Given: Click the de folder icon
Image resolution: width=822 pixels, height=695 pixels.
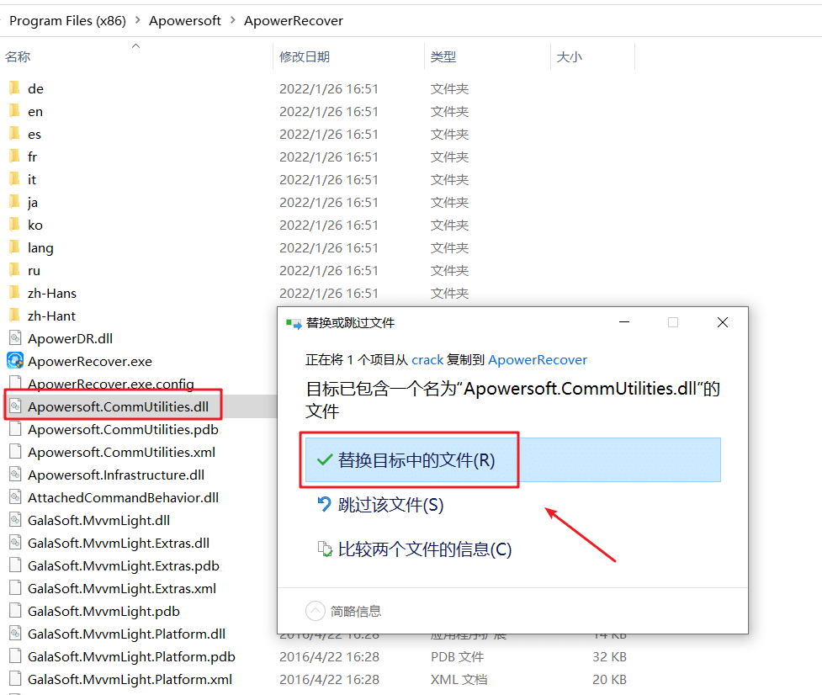Looking at the screenshot, I should point(14,88).
